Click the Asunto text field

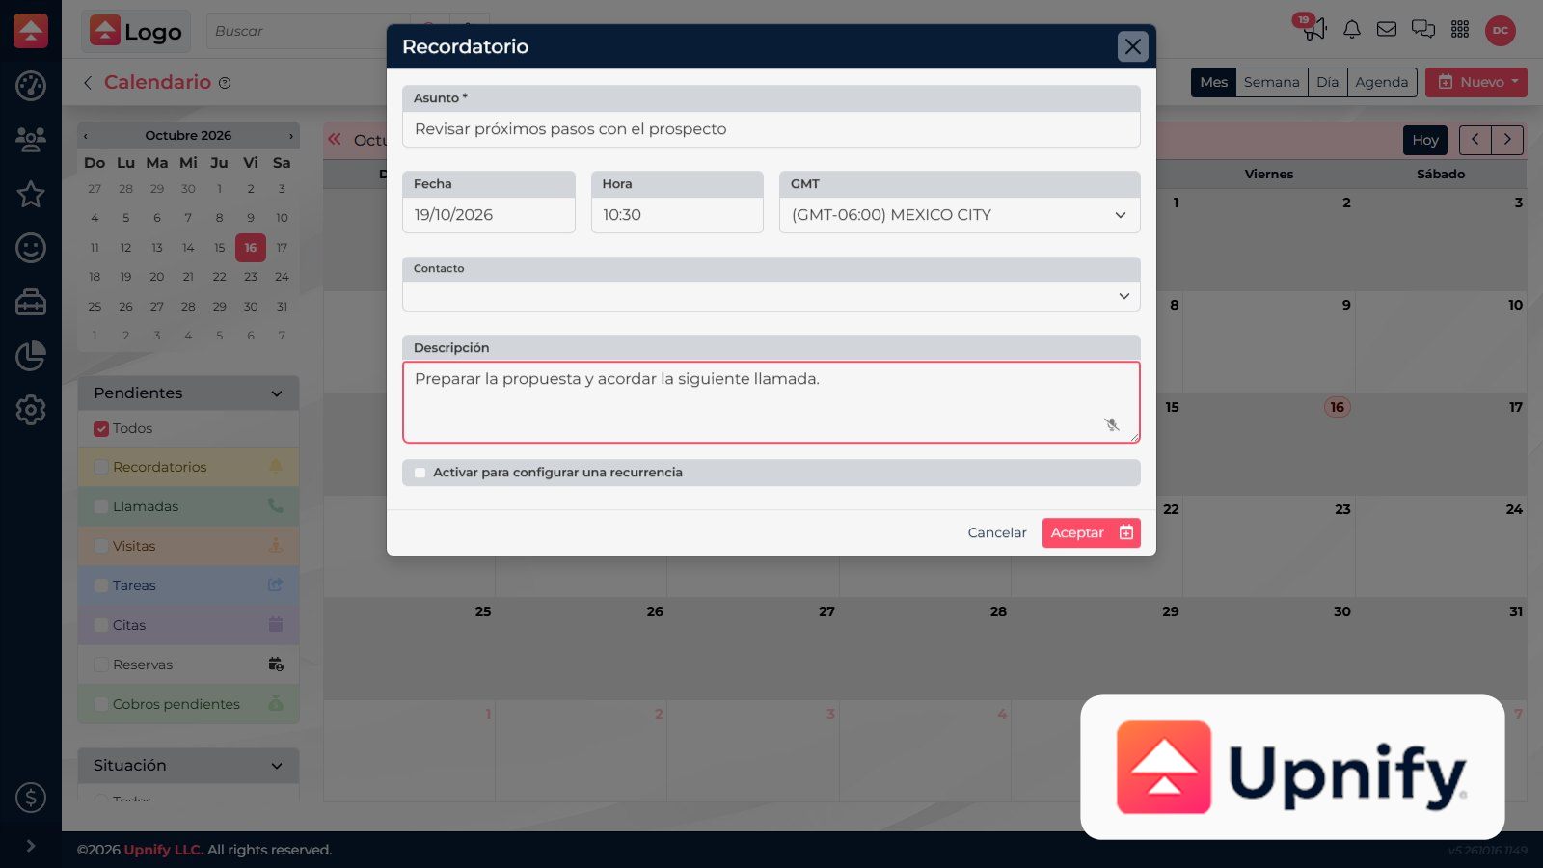771,129
